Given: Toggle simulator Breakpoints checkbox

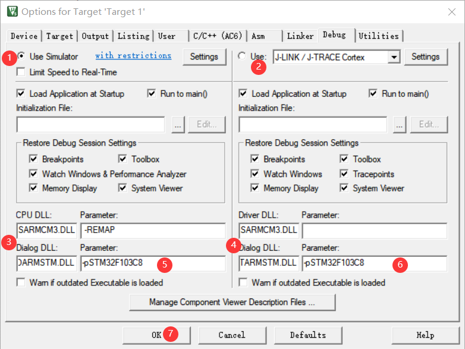Looking at the screenshot, I should [33, 159].
